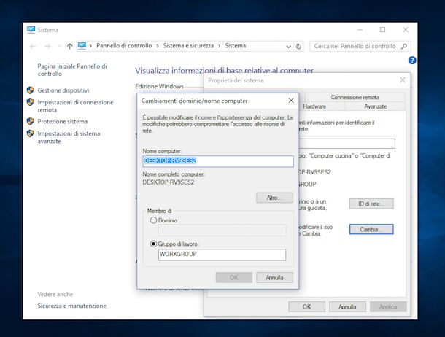Navigate up one level arrow

coord(69,46)
